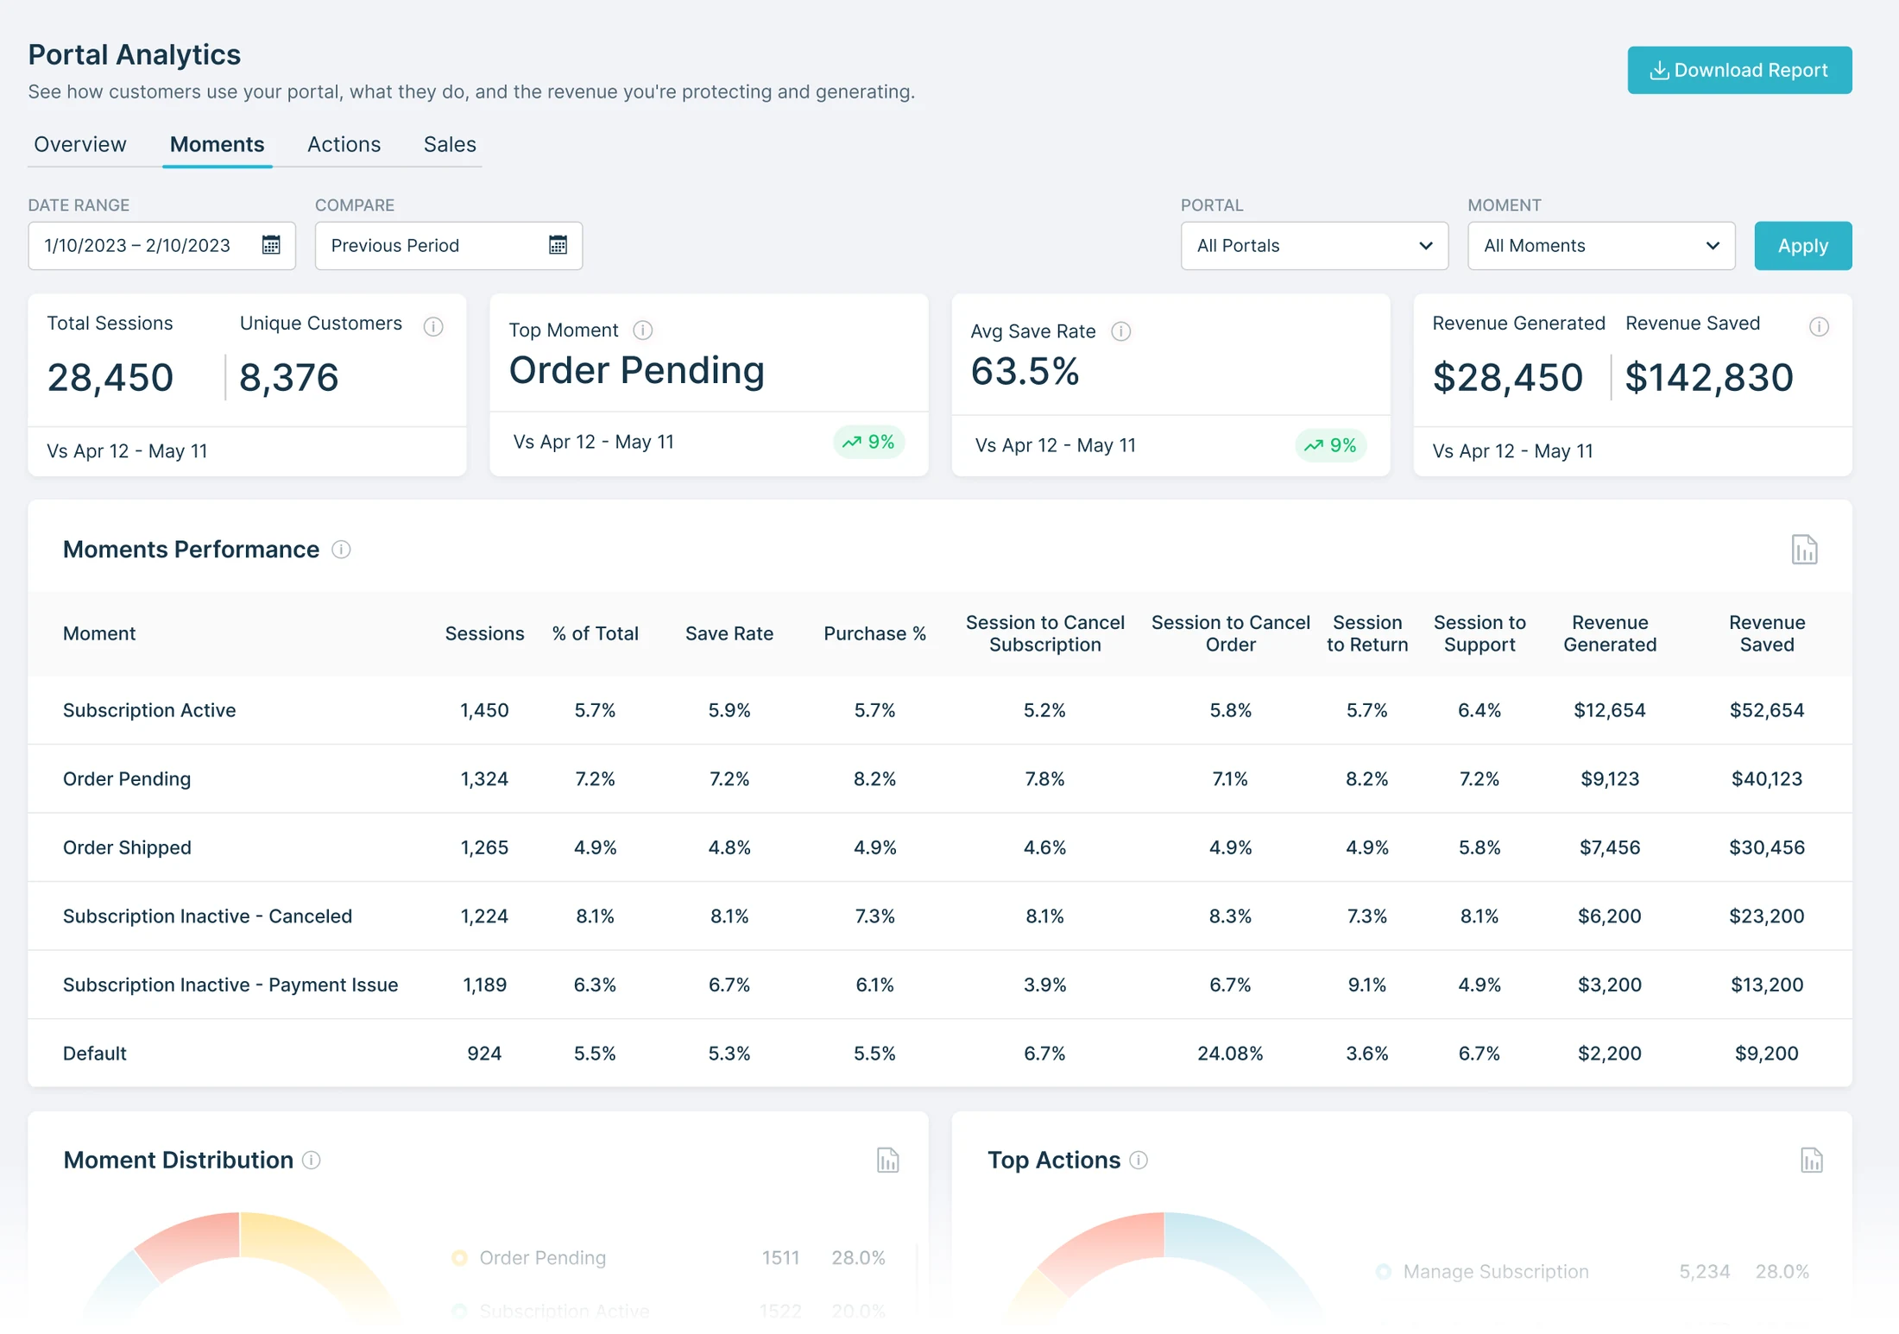1899x1334 pixels.
Task: Click the Avg Save Rate 9% trend badge
Action: [x=1330, y=445]
